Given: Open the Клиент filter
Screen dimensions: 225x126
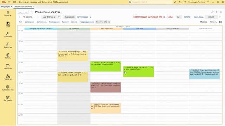Looking at the screenshot, I should point(65,22).
